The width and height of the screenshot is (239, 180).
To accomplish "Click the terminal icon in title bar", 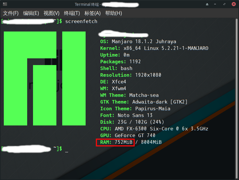I will pos(5,4).
